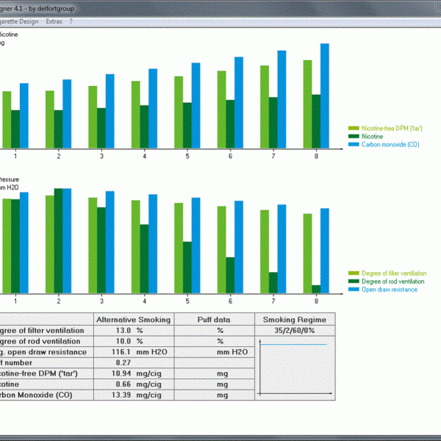Image resolution: width=441 pixels, height=441 pixels.
Task: Open the Extras menu
Action: tap(54, 21)
